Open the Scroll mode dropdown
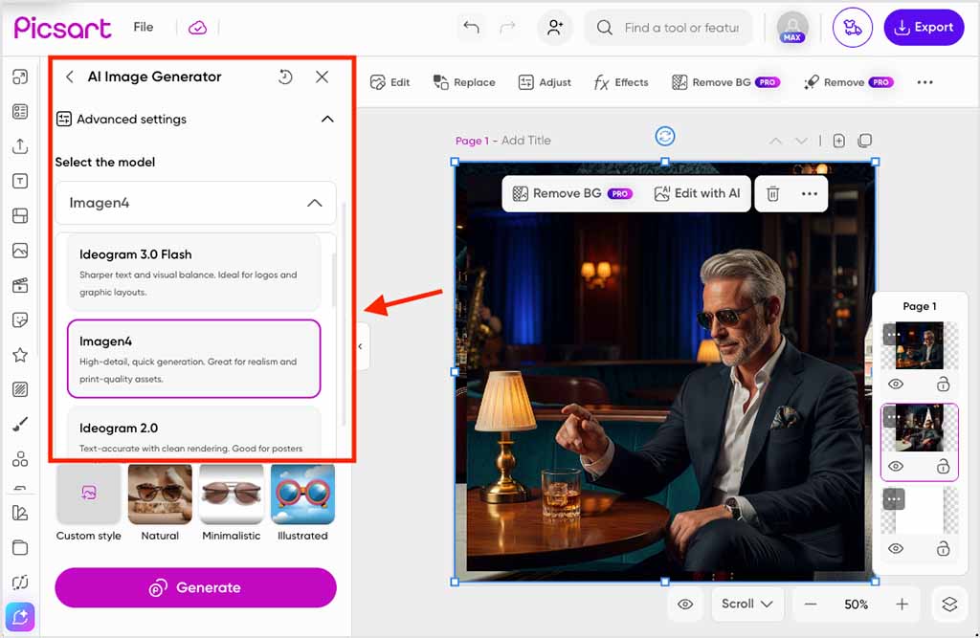 pyautogui.click(x=747, y=605)
